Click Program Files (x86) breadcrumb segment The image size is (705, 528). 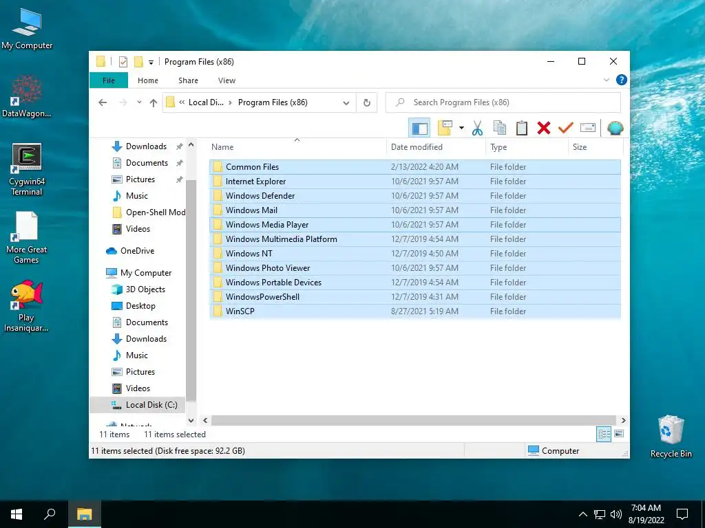coord(273,102)
